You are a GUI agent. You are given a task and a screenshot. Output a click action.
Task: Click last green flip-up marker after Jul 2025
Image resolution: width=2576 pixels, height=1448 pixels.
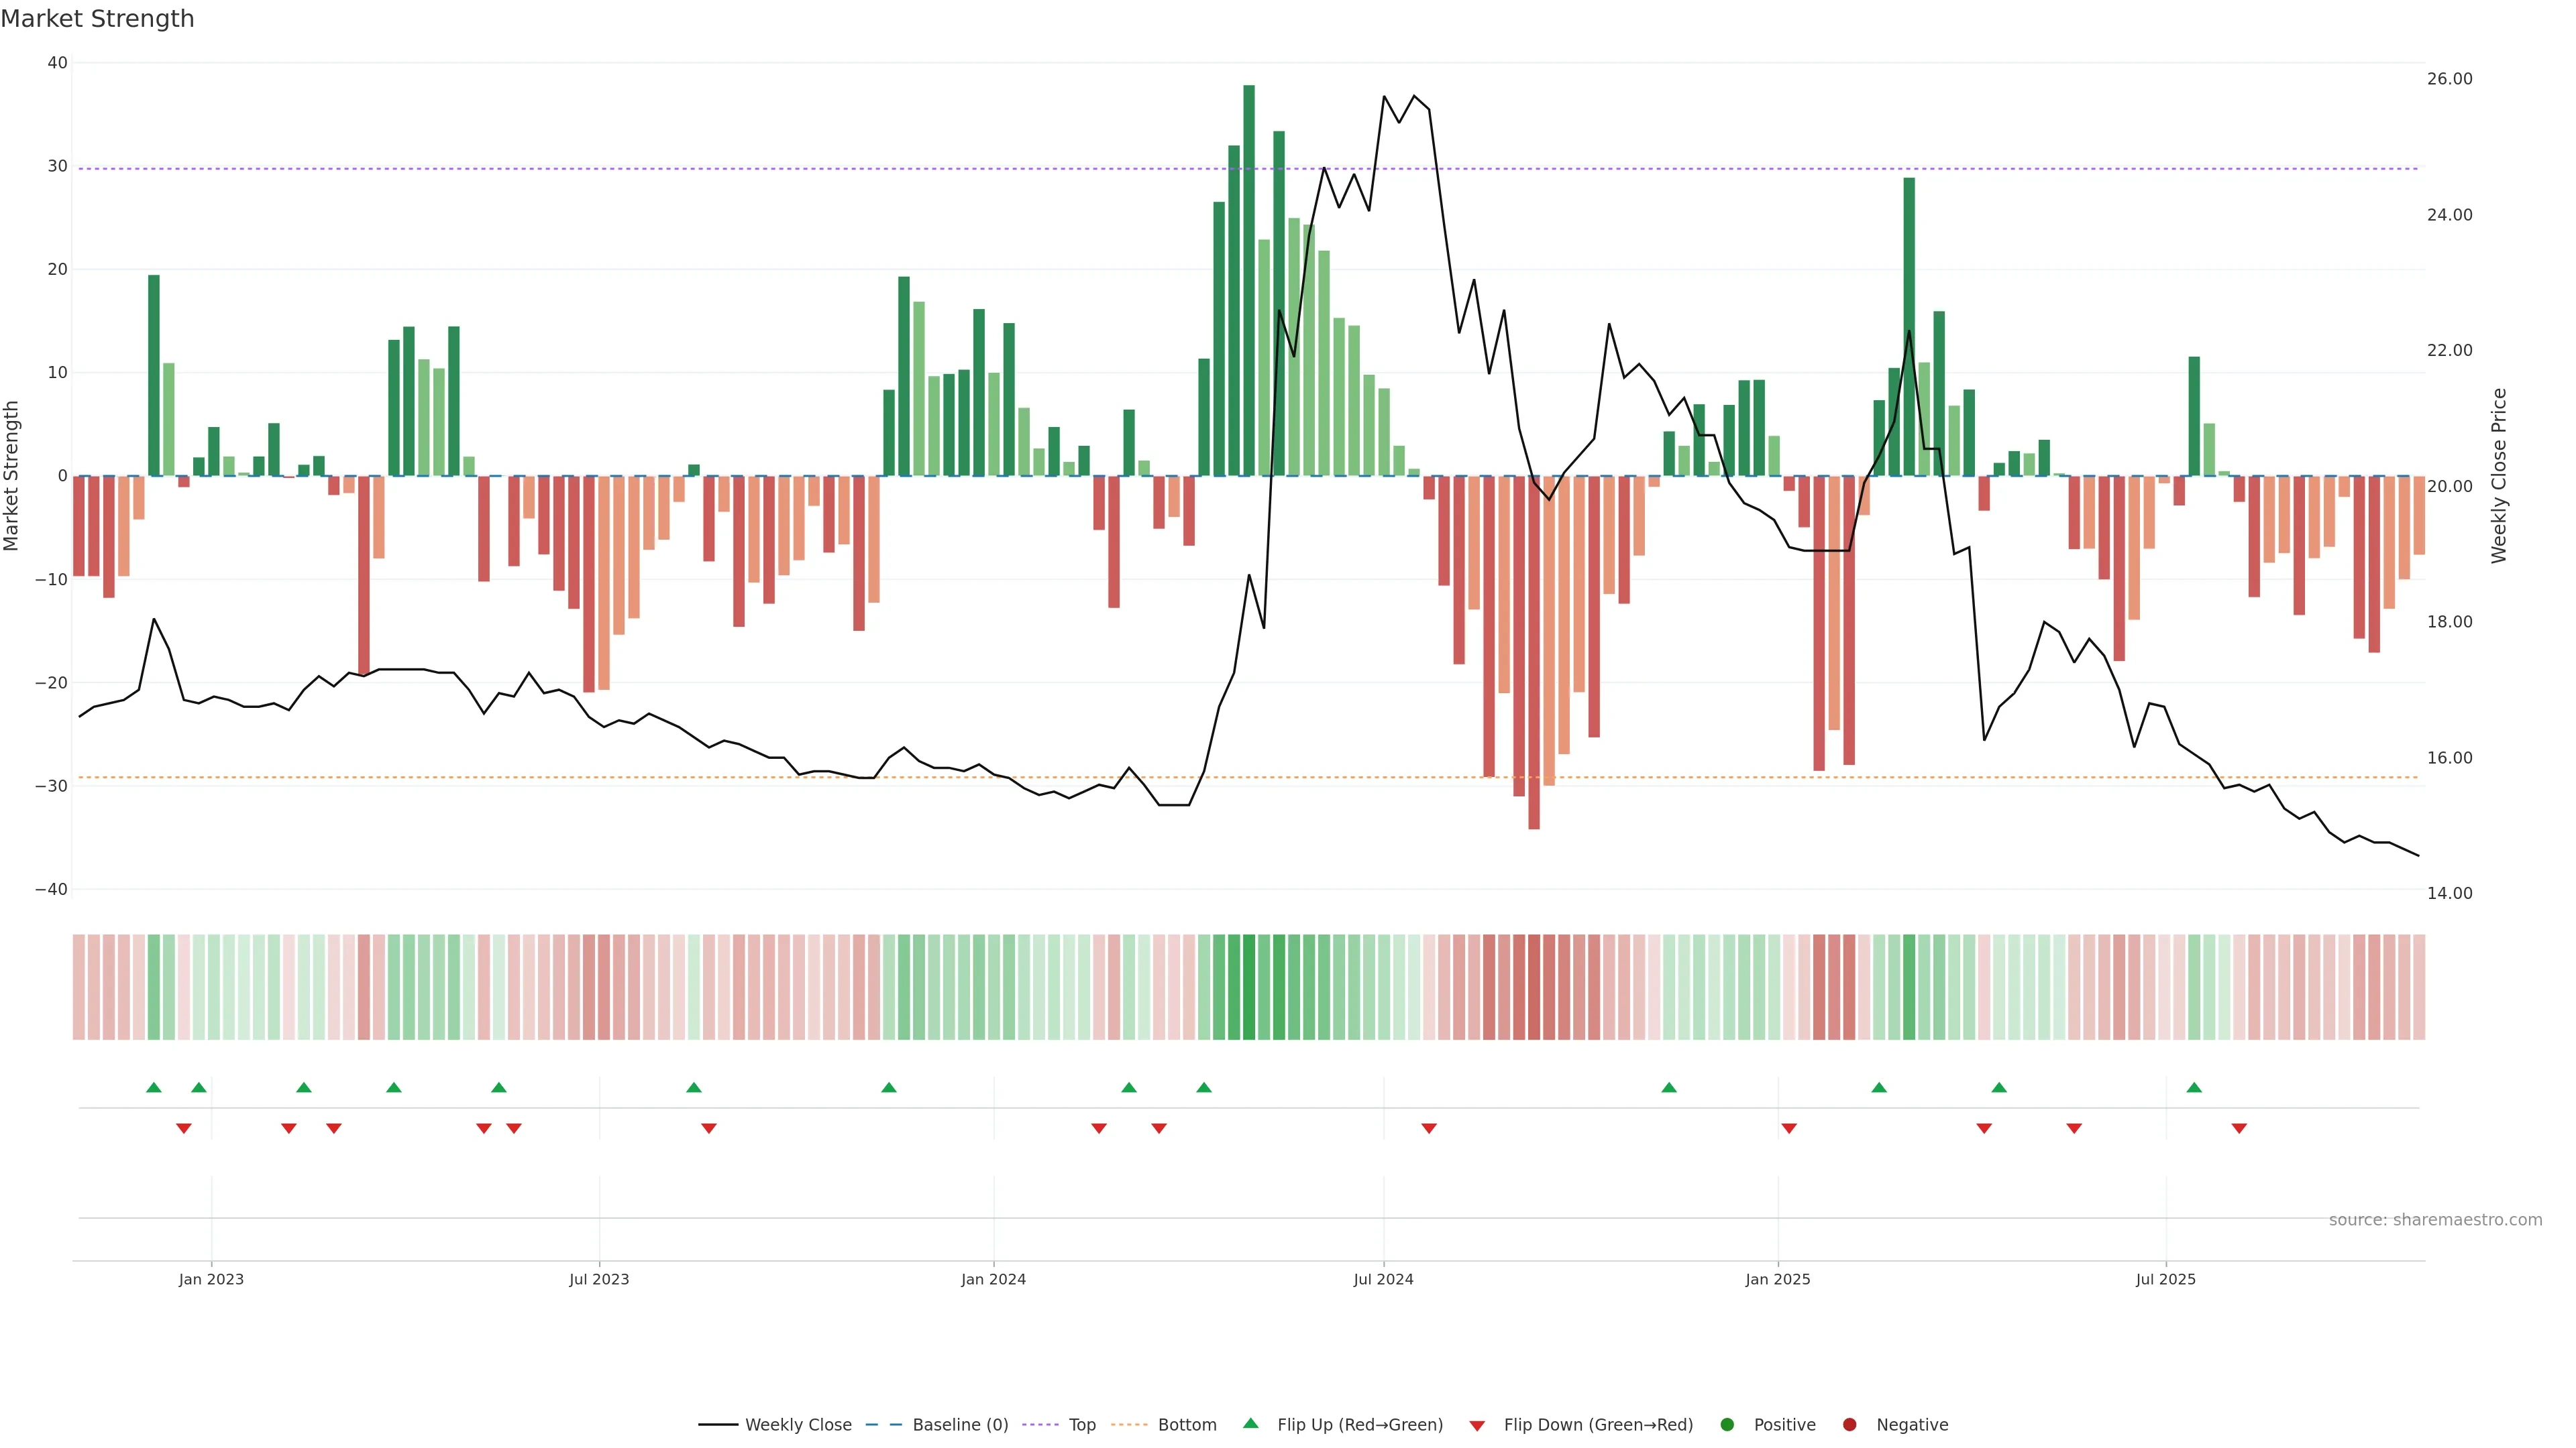tap(2194, 1087)
